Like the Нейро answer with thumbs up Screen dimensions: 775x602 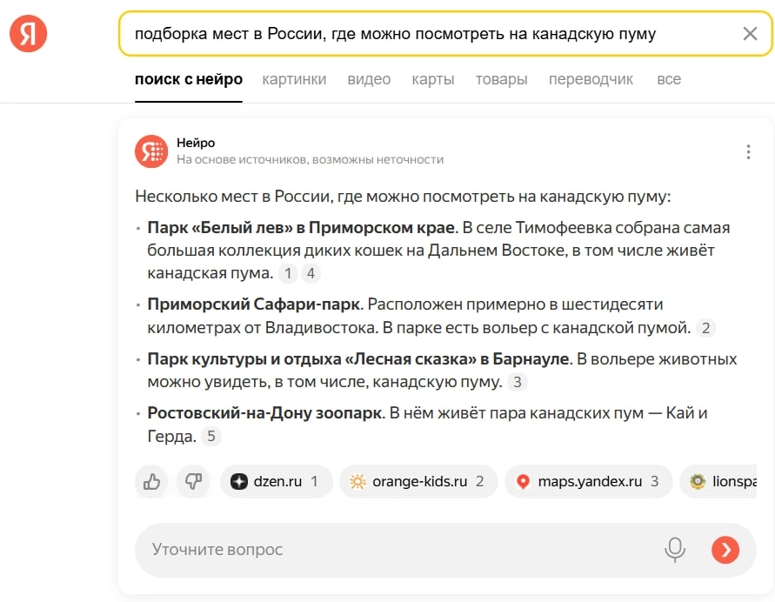(x=152, y=481)
